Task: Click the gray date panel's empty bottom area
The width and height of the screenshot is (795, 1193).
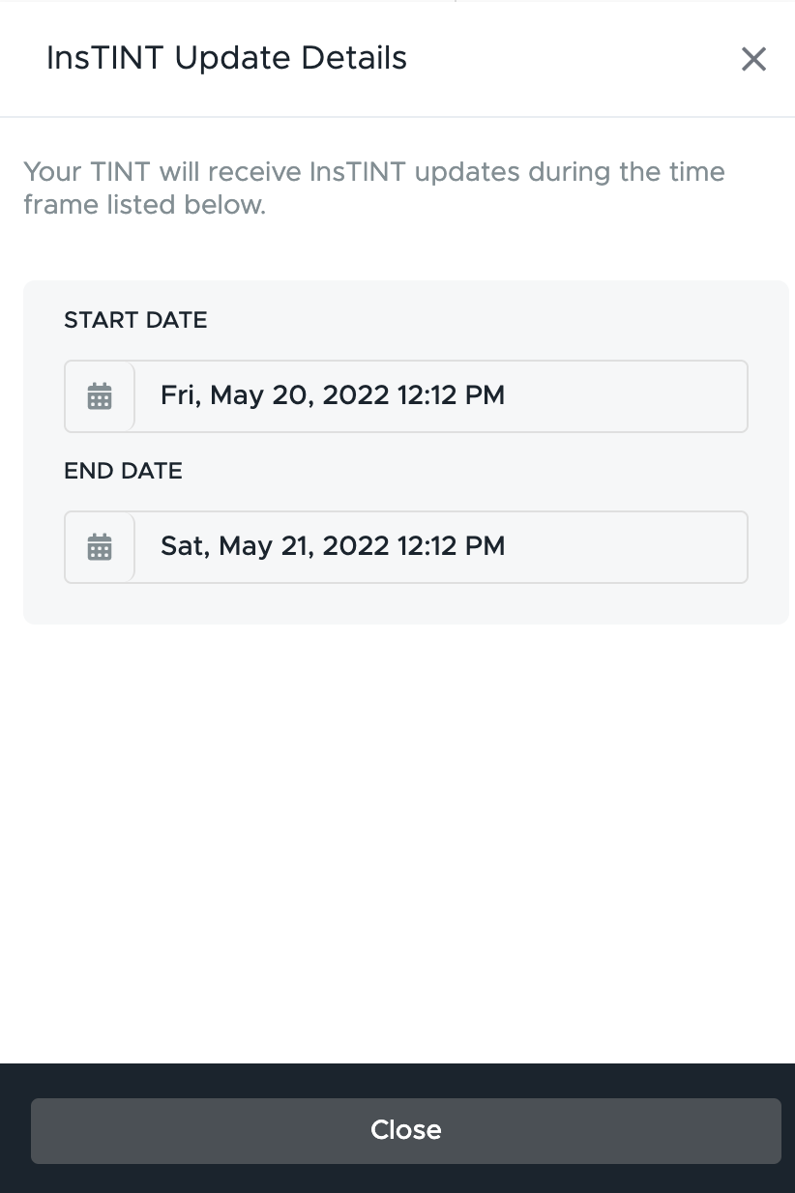Action: coord(405,603)
